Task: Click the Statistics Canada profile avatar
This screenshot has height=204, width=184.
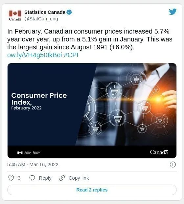Action: click(x=15, y=15)
